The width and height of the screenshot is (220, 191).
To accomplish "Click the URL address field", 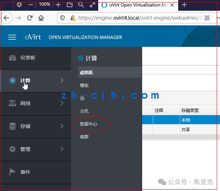I will coord(140,18).
